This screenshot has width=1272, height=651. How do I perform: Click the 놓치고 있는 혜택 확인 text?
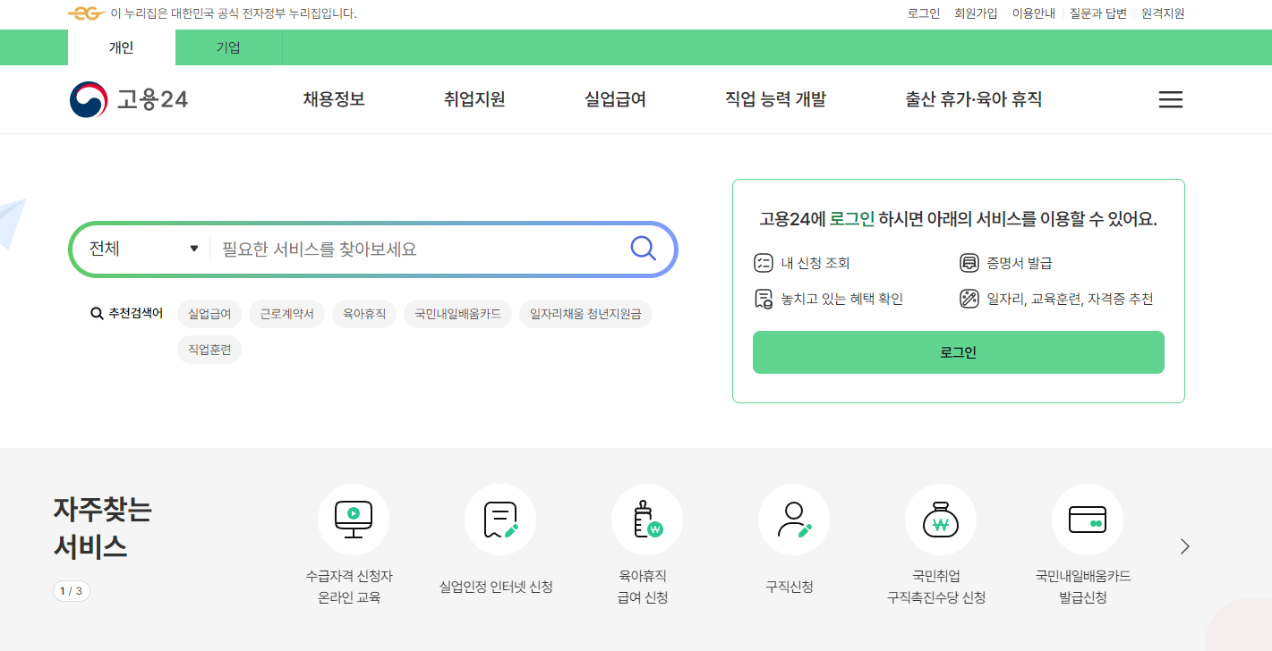click(x=841, y=299)
